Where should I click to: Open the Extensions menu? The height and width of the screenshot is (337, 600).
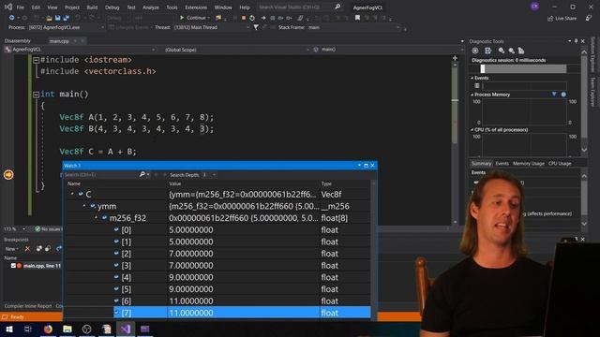click(196, 7)
